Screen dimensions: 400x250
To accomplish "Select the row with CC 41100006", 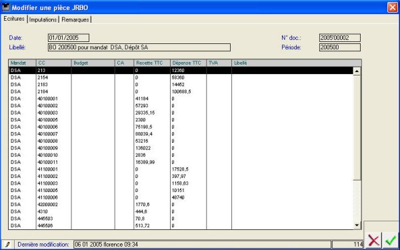I will click(181, 197).
